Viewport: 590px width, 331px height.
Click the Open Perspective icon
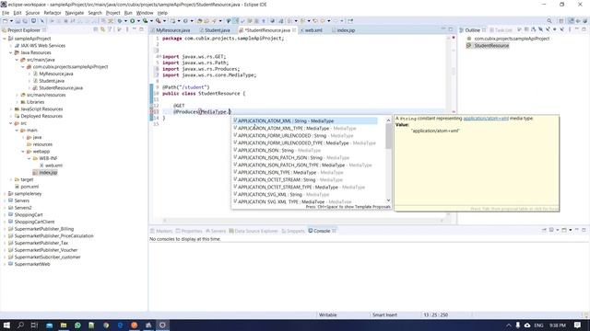coord(561,21)
